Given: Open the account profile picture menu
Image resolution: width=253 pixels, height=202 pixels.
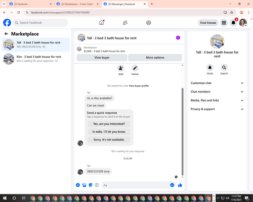Looking at the screenshot, I should [x=243, y=23].
